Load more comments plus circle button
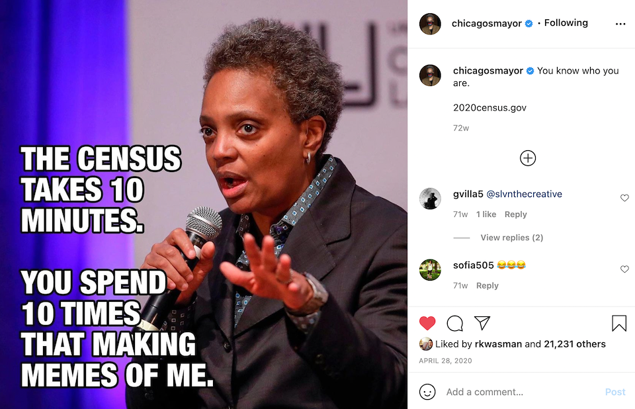The height and width of the screenshot is (409, 635). pyautogui.click(x=528, y=158)
